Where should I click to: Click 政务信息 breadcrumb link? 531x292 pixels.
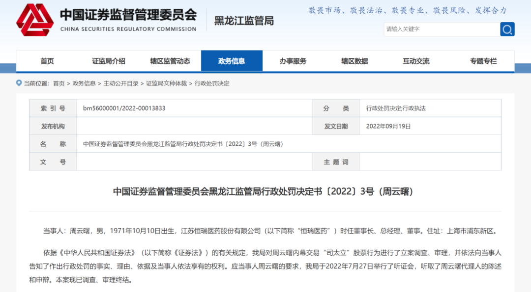tap(84, 83)
